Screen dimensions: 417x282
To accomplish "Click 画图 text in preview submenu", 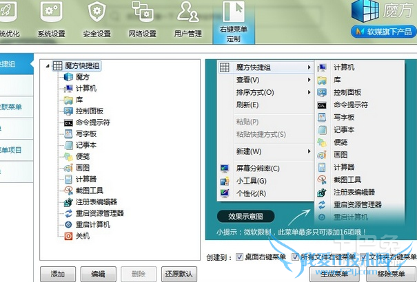I will coord(340,155).
